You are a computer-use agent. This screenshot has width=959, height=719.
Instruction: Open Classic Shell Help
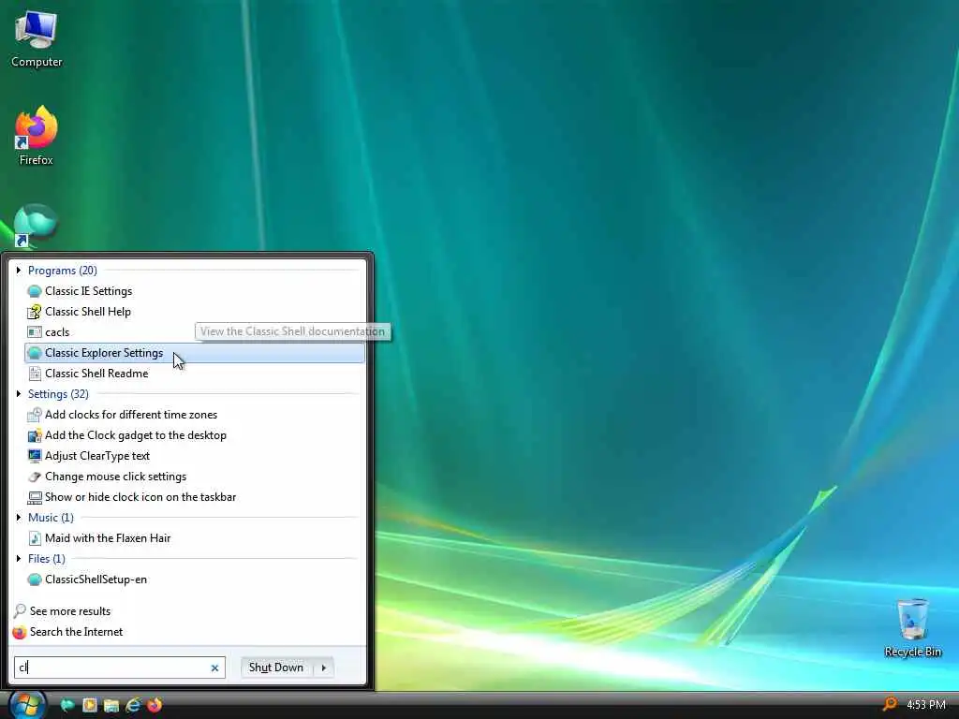(x=195, y=312)
